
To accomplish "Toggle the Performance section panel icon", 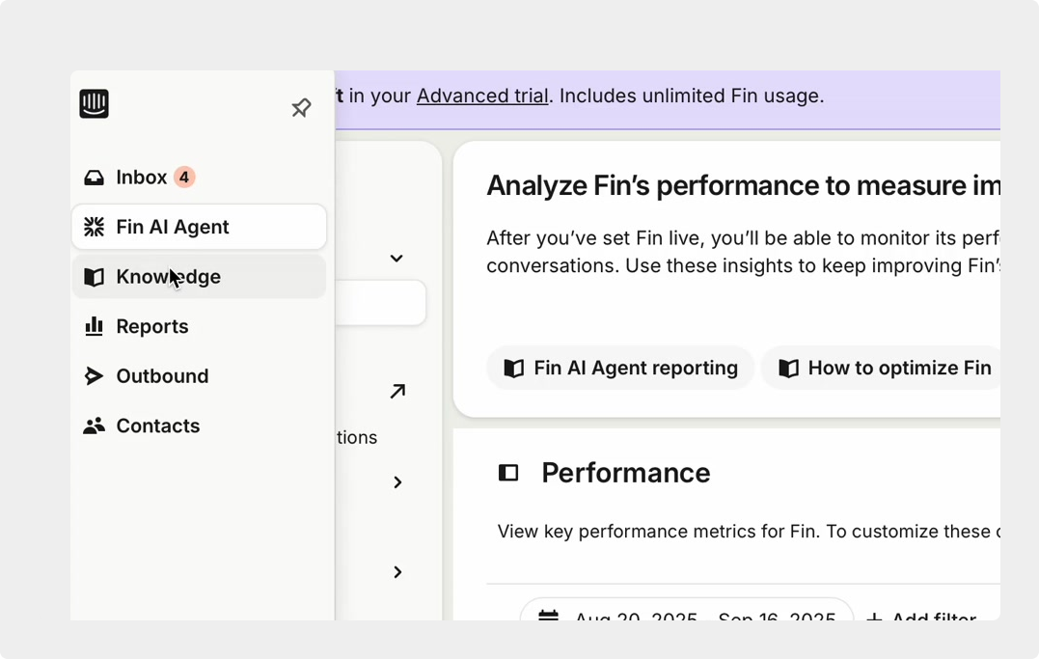I will 508,473.
